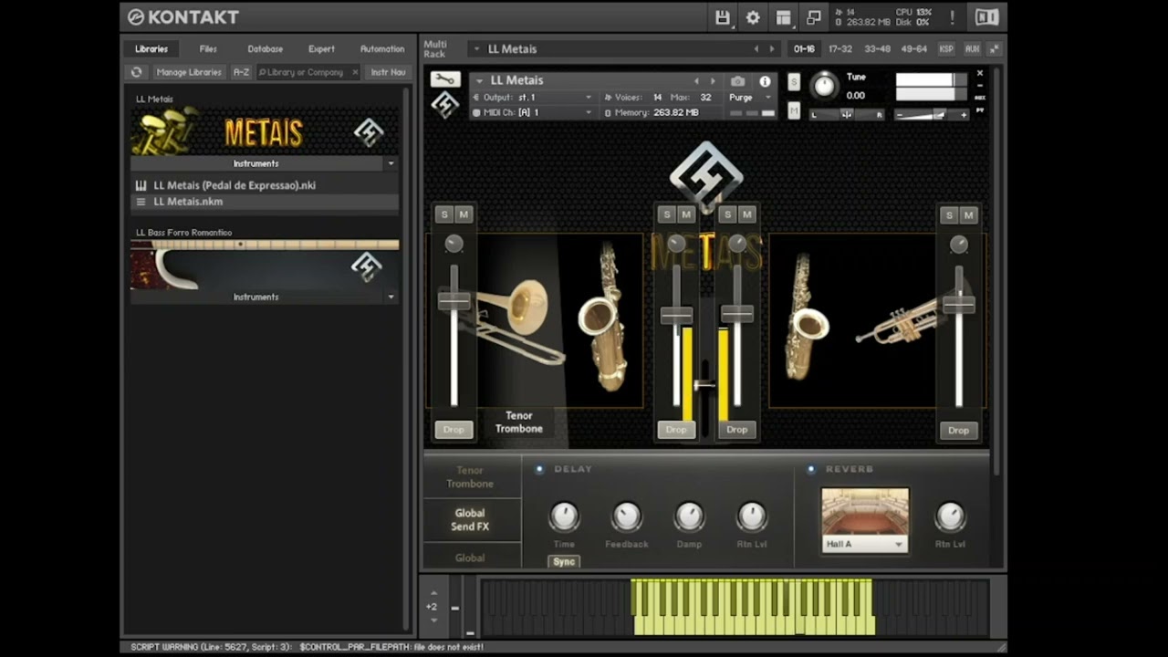
Task: Click Drop button on far left channel
Action: coord(454,430)
